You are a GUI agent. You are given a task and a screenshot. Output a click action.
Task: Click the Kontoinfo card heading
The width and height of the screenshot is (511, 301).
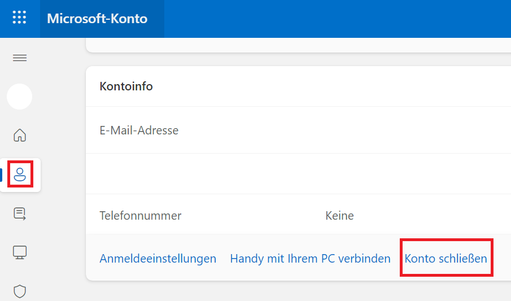click(x=126, y=86)
